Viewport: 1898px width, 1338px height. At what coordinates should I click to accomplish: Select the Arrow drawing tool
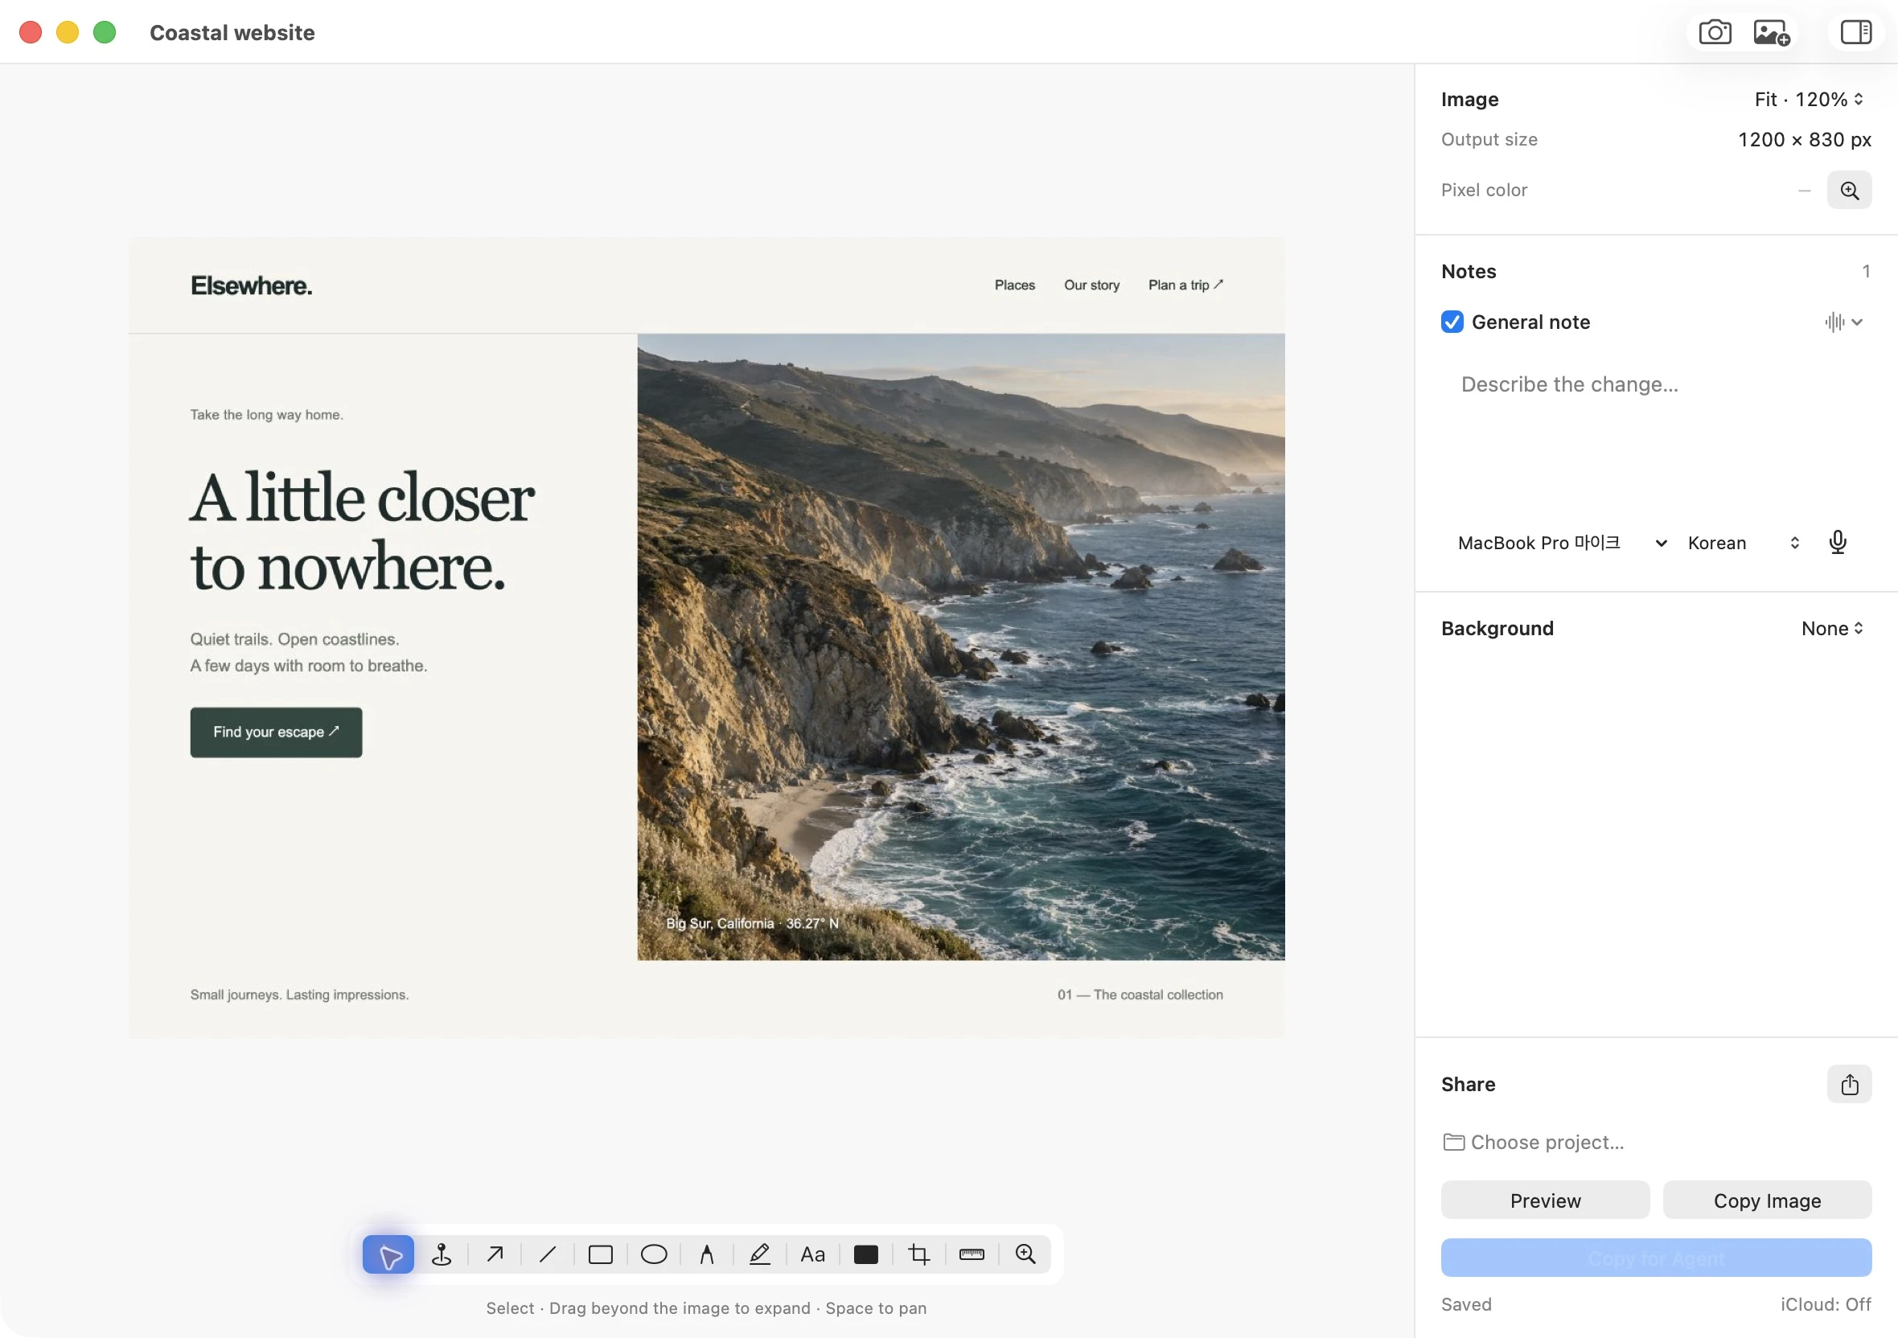point(495,1254)
